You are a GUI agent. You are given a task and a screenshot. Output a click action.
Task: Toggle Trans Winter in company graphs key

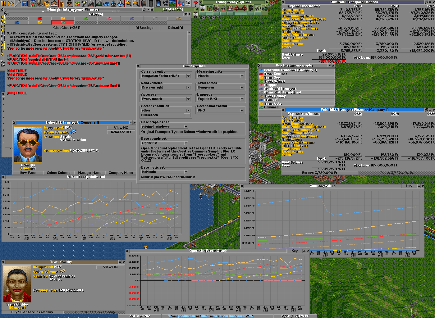coord(296,81)
